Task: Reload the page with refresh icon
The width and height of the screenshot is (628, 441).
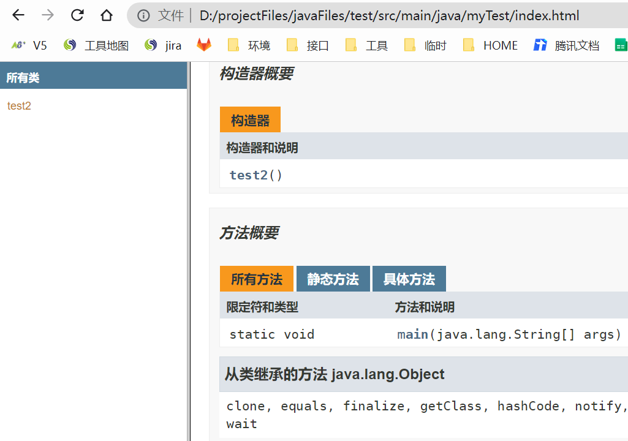Action: (x=77, y=15)
